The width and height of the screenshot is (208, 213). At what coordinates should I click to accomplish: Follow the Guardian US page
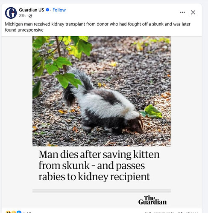click(x=59, y=10)
